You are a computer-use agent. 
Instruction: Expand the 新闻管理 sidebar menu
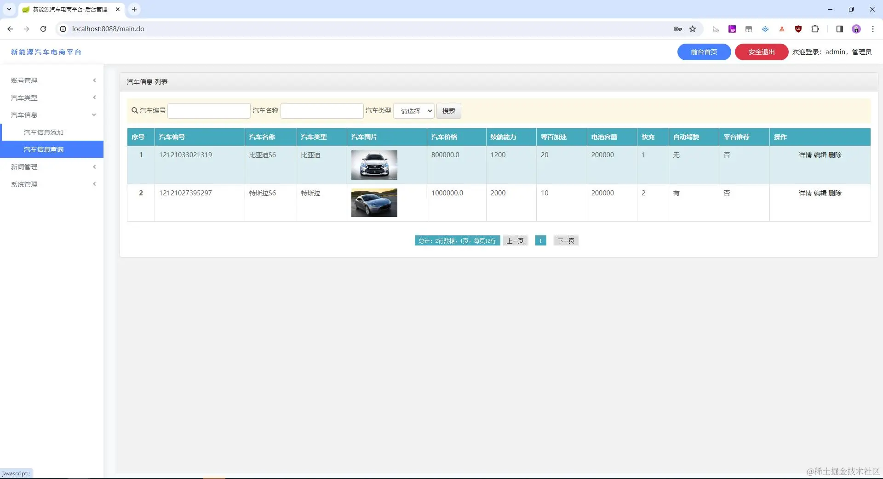[52, 167]
